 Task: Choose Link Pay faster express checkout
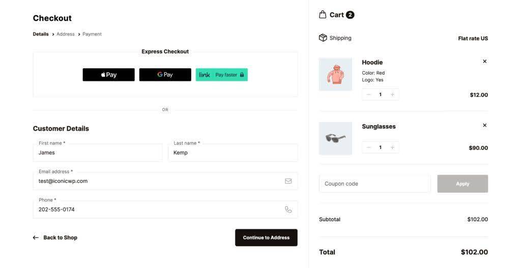pos(221,75)
